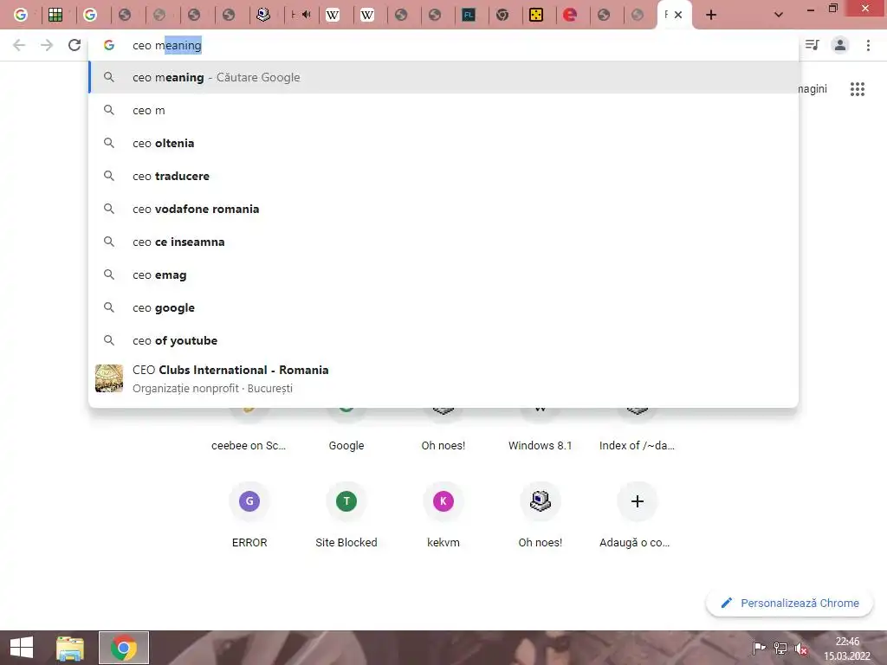Click magnifier icon beside 'ceo of youtube'

[x=109, y=340]
